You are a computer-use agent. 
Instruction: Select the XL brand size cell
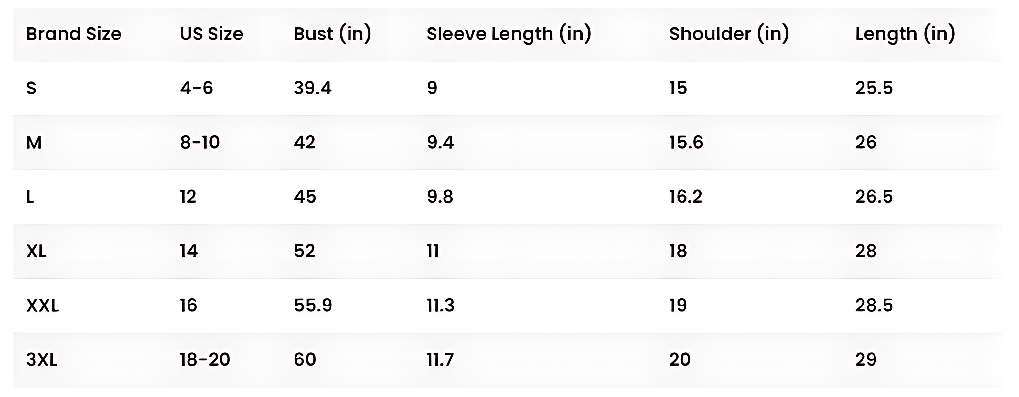point(37,251)
